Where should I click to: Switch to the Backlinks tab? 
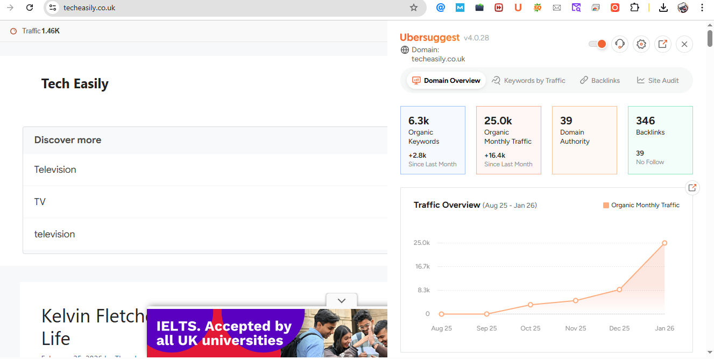pos(600,81)
